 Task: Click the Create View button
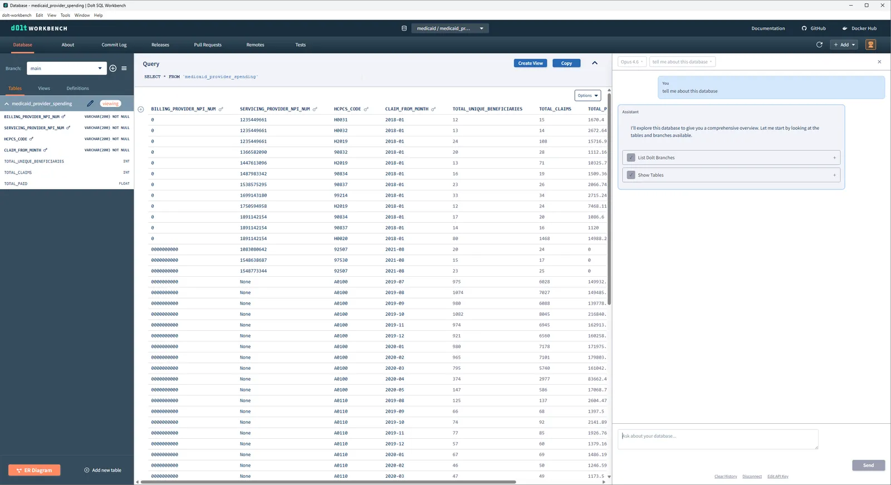530,63
